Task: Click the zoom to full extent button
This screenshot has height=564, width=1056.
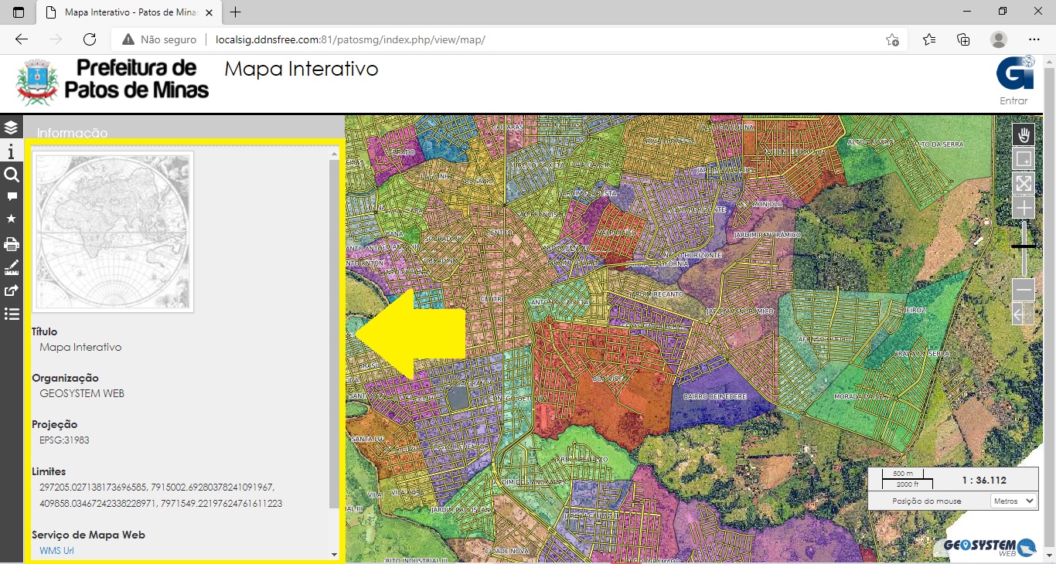Action: click(1024, 183)
